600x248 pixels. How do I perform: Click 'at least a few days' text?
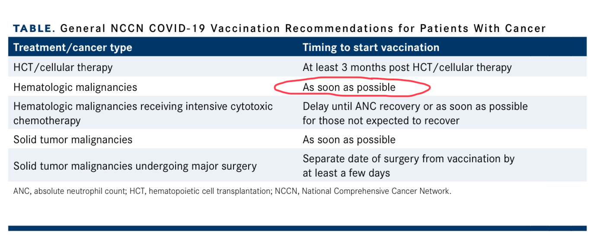tap(346, 173)
